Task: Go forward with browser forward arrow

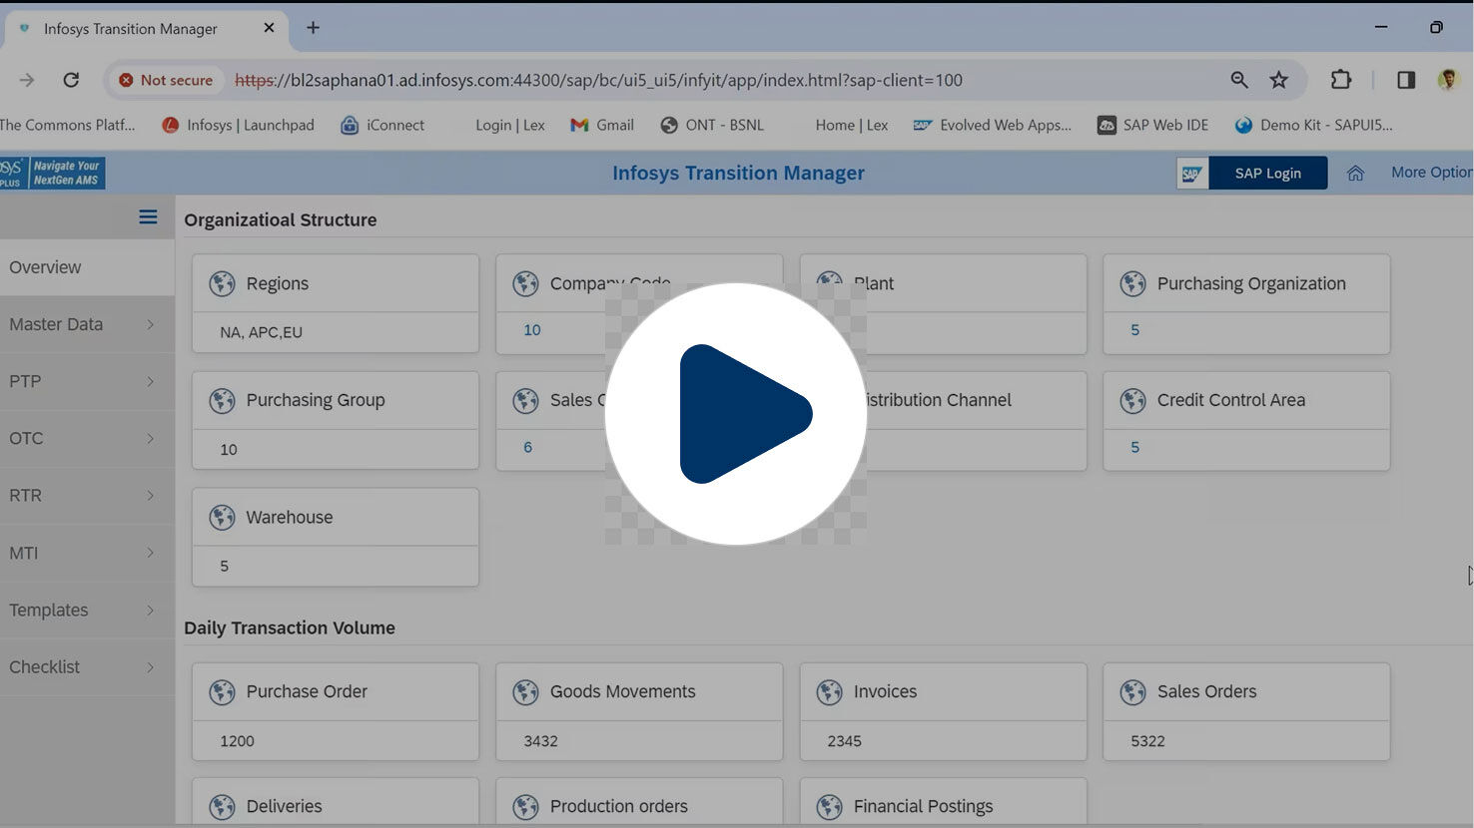Action: click(27, 80)
